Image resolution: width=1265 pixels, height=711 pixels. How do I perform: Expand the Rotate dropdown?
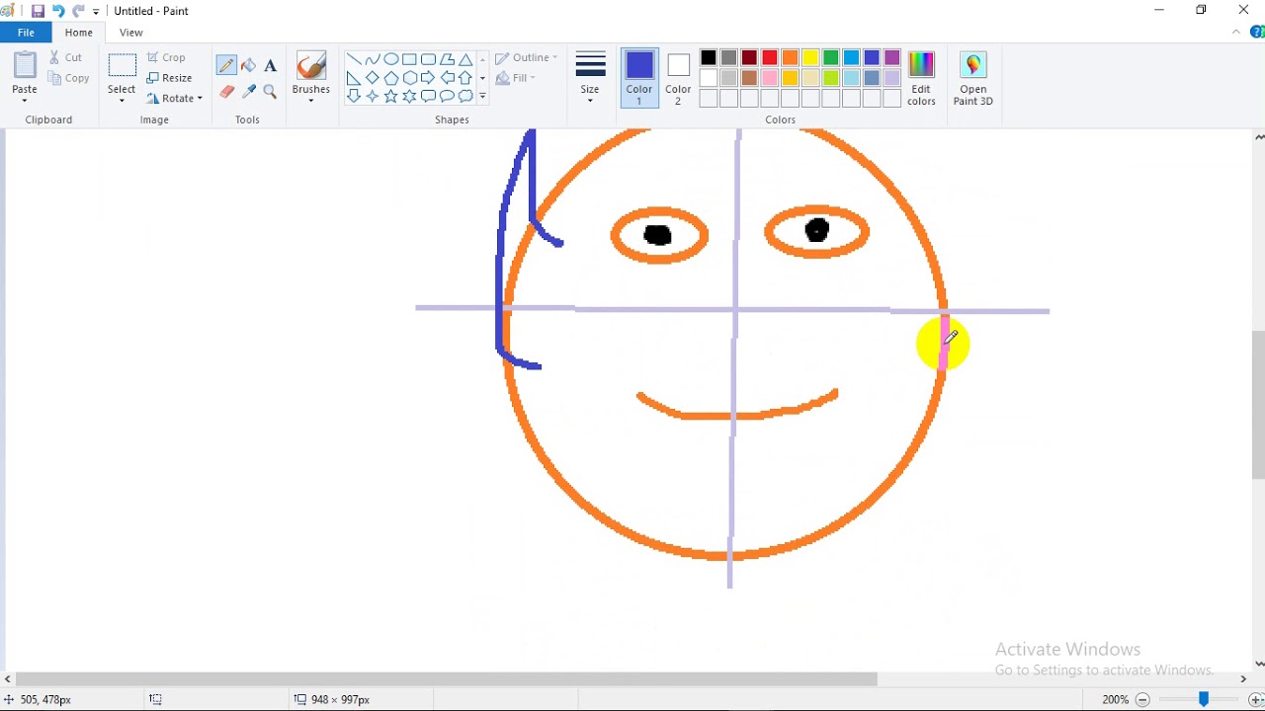point(199,99)
